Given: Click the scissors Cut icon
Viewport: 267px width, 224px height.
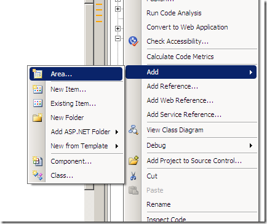Looking at the screenshot, I should pos(133,176).
